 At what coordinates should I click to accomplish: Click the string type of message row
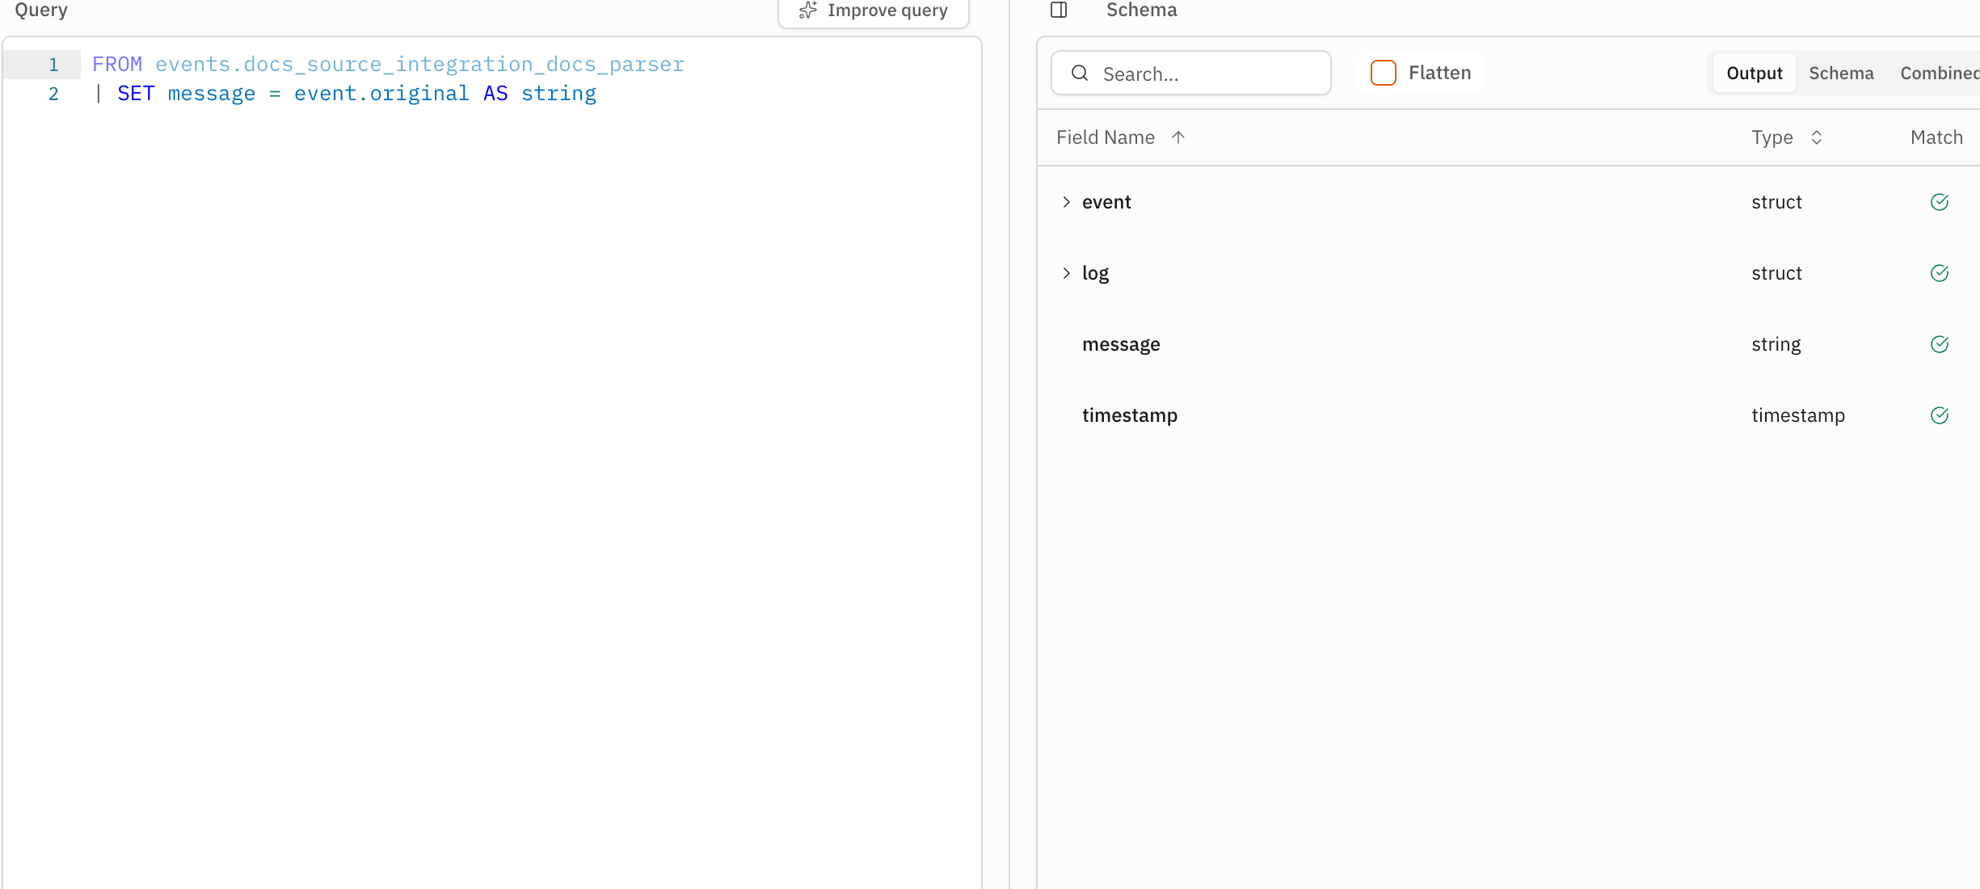[x=1776, y=344]
